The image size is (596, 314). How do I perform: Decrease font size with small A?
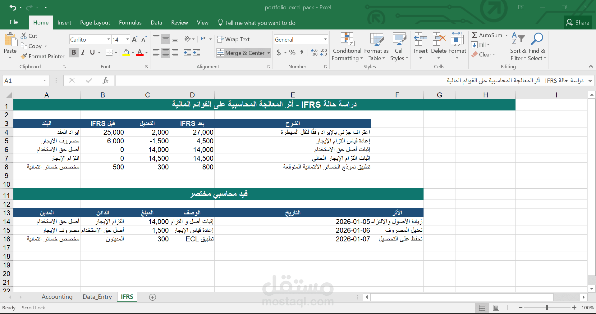144,39
